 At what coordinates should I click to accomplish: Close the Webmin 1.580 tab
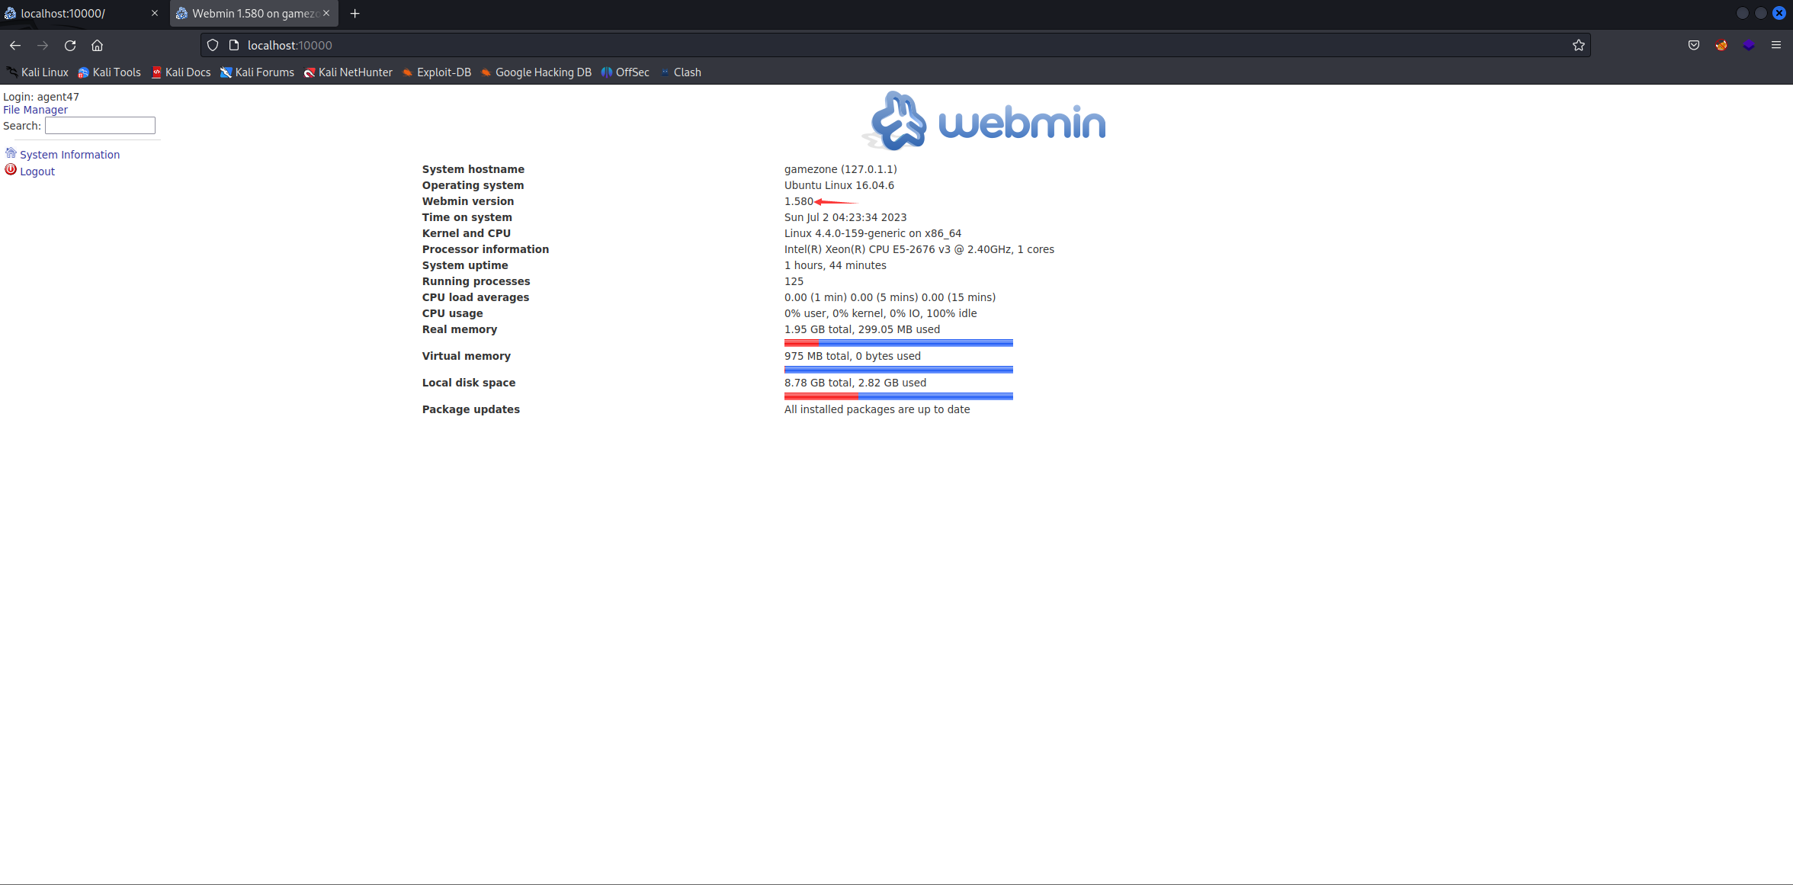click(x=326, y=14)
